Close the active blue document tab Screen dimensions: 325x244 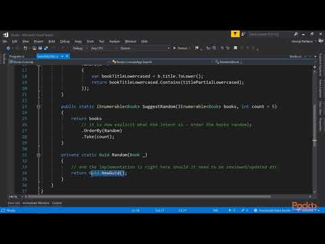pyautogui.click(x=67, y=56)
